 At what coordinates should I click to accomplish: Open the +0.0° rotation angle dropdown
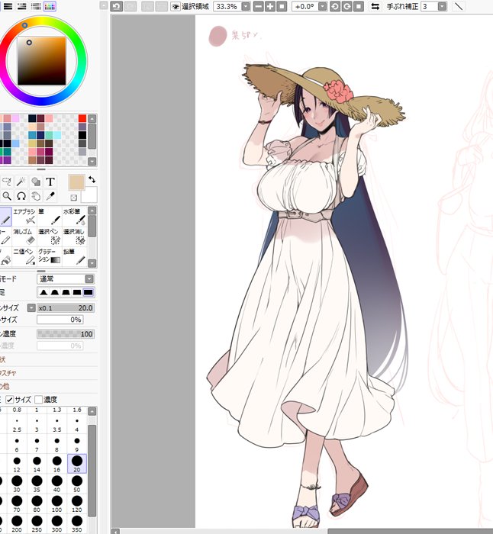(323, 6)
